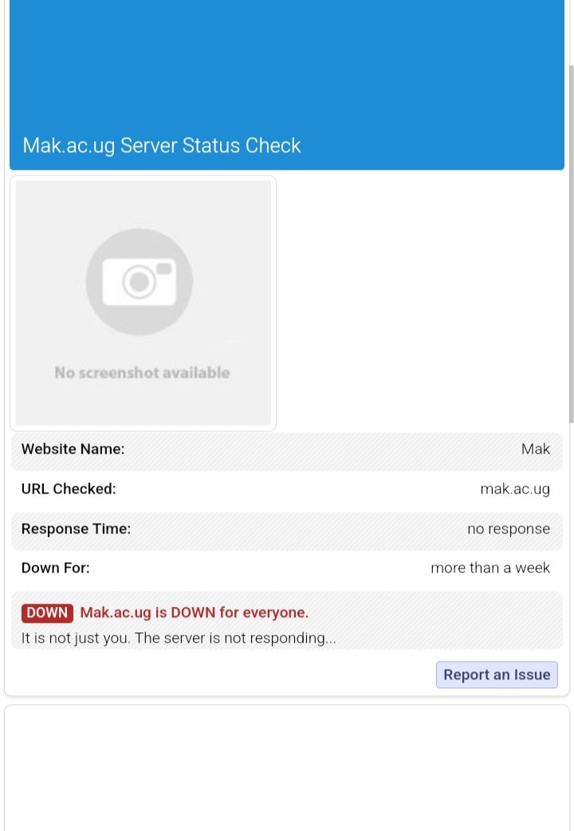Click the Mak.ac.ug Server Status Check heading
This screenshot has height=831, width=574.
162,145
